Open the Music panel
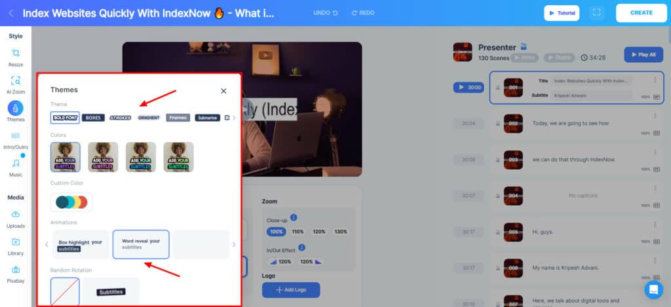Screen dimensions: 671x307 click(16, 167)
